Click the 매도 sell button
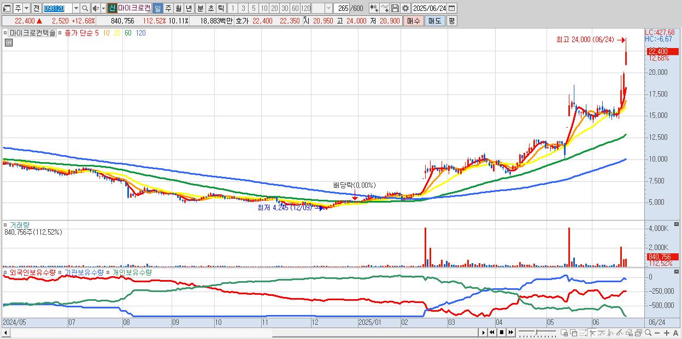The height and width of the screenshot is (339, 682). pyautogui.click(x=434, y=21)
